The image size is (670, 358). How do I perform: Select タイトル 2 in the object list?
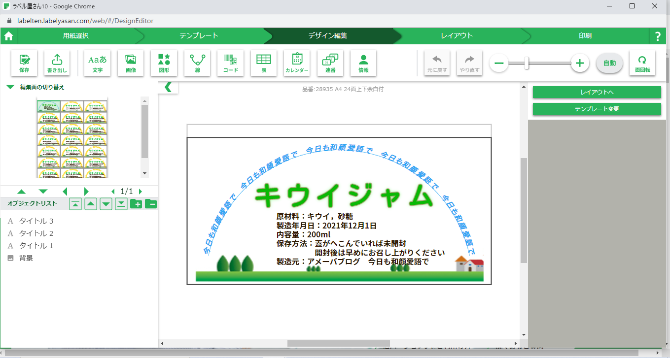(36, 233)
